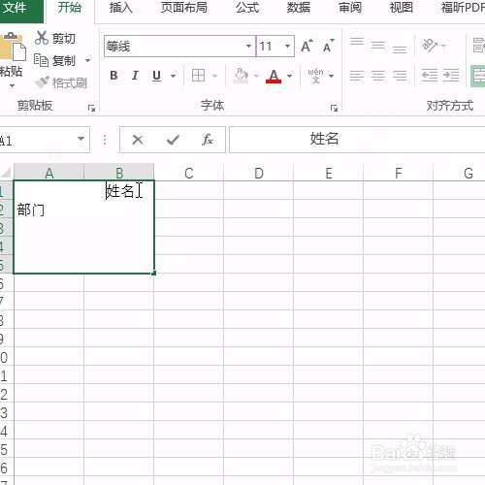
Task: Click the text orientation icon
Action: point(430,46)
